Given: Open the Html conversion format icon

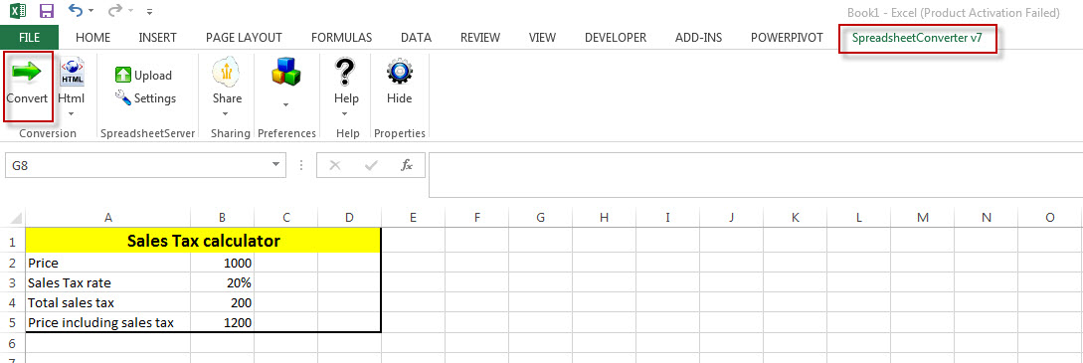Looking at the screenshot, I should click(72, 73).
